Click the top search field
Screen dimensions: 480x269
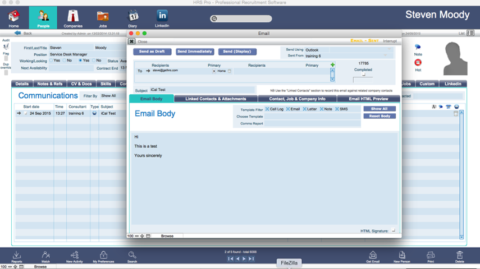pos(241,18)
